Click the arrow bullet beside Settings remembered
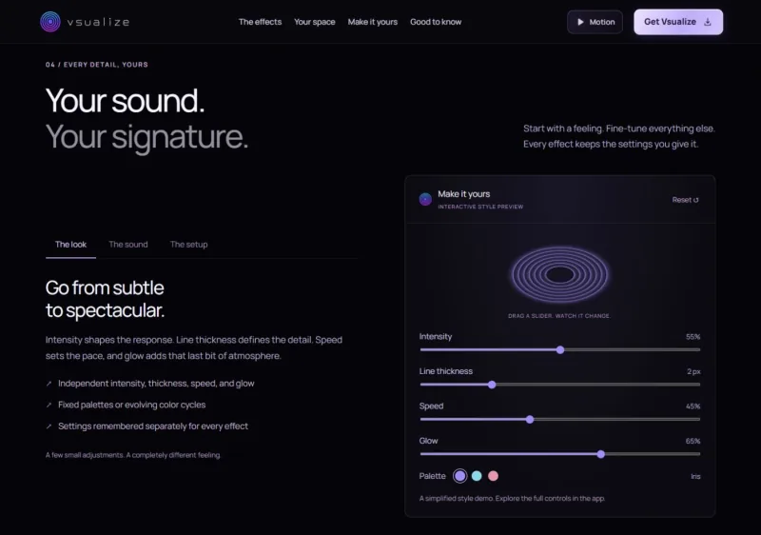 point(49,426)
